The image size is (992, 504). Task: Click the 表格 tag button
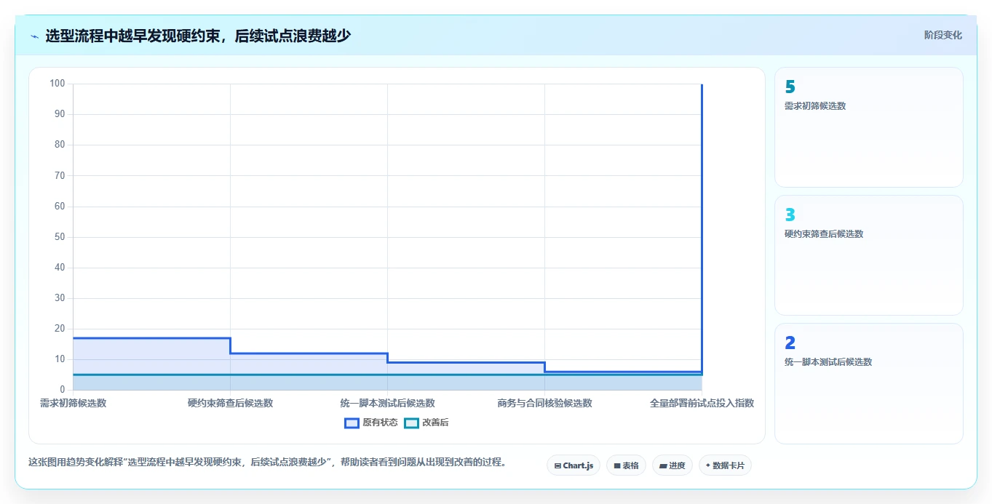point(626,465)
